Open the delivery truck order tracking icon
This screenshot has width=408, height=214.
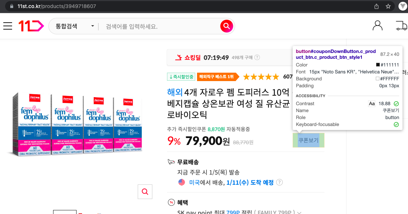pos(401,26)
